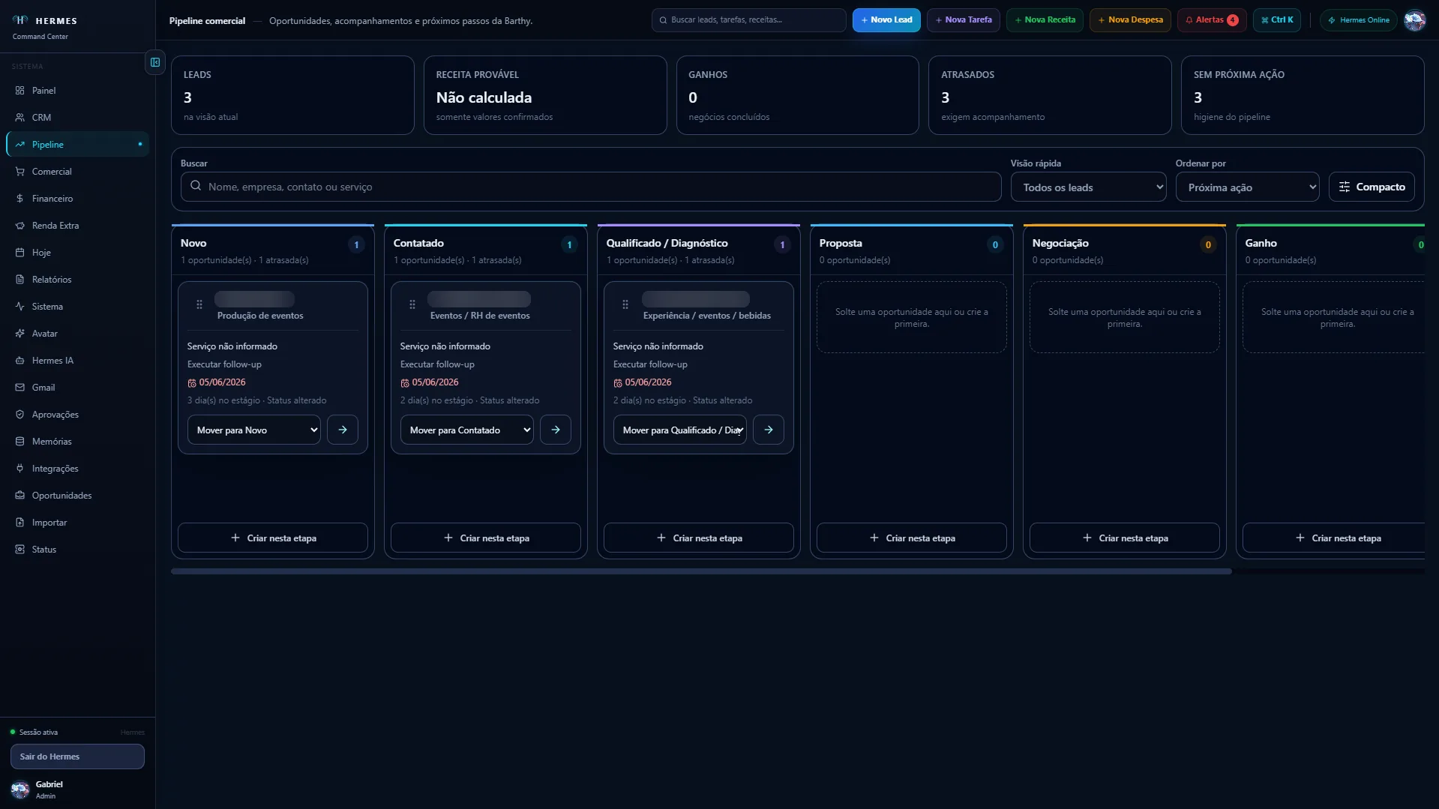Open the Mover para Novo dropdown

pyautogui.click(x=253, y=430)
